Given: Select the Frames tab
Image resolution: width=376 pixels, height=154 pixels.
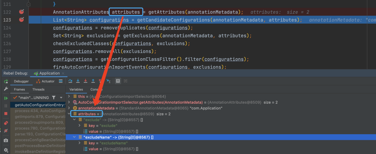Looking at the screenshot, I should tap(19, 89).
